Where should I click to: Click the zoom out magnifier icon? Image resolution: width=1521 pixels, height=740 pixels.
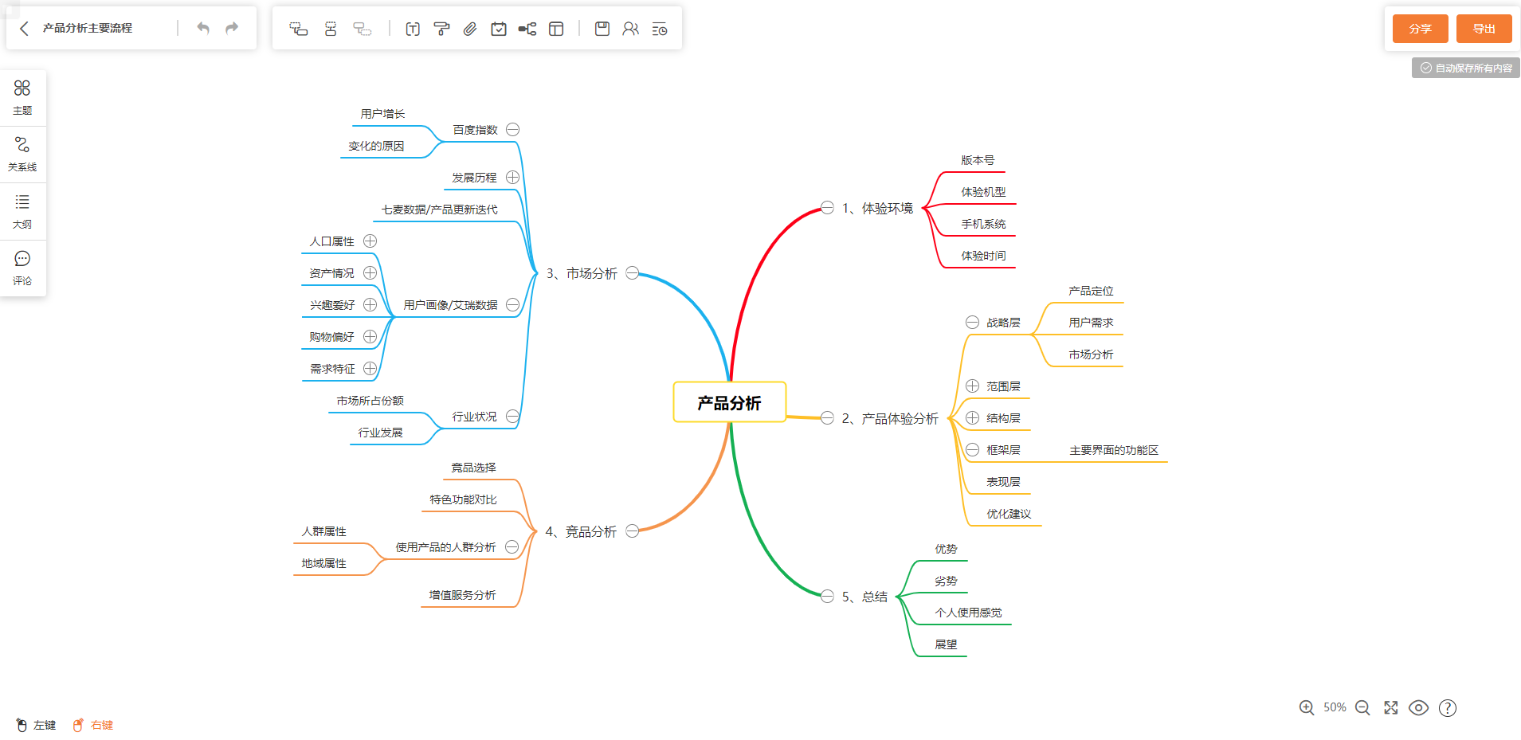point(1362,707)
